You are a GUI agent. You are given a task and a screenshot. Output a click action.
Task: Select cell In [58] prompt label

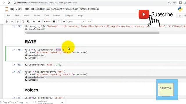pos(17,50)
